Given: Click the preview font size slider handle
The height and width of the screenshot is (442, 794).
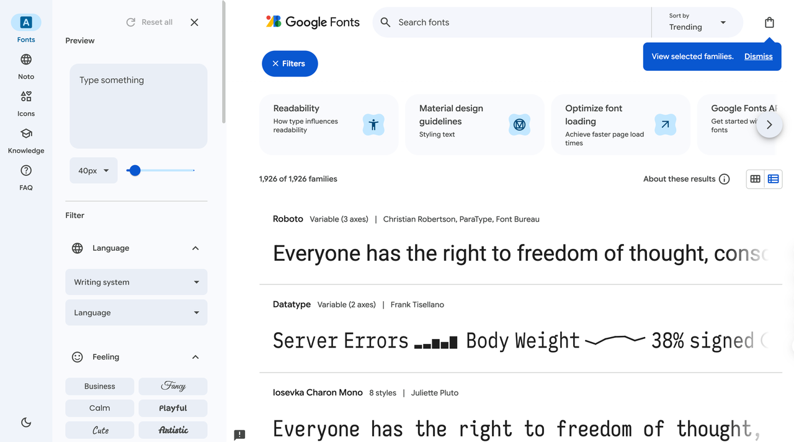Looking at the screenshot, I should click(x=135, y=170).
